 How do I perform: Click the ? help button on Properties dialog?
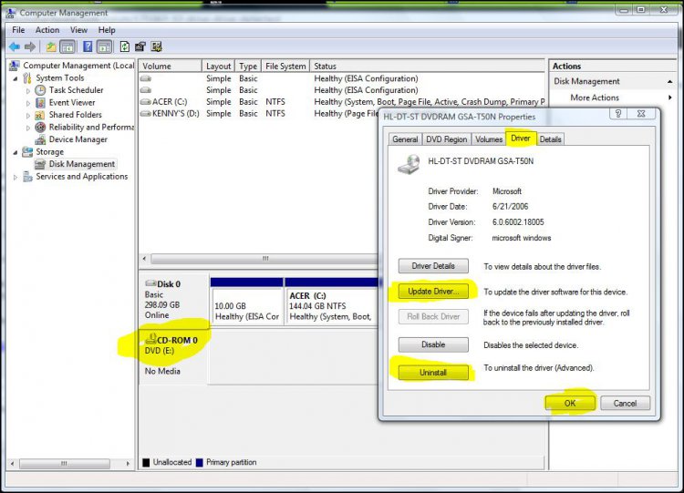618,114
